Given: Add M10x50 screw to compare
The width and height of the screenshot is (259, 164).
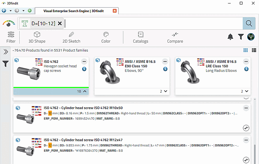Looking at the screenshot, I should click(246, 128).
